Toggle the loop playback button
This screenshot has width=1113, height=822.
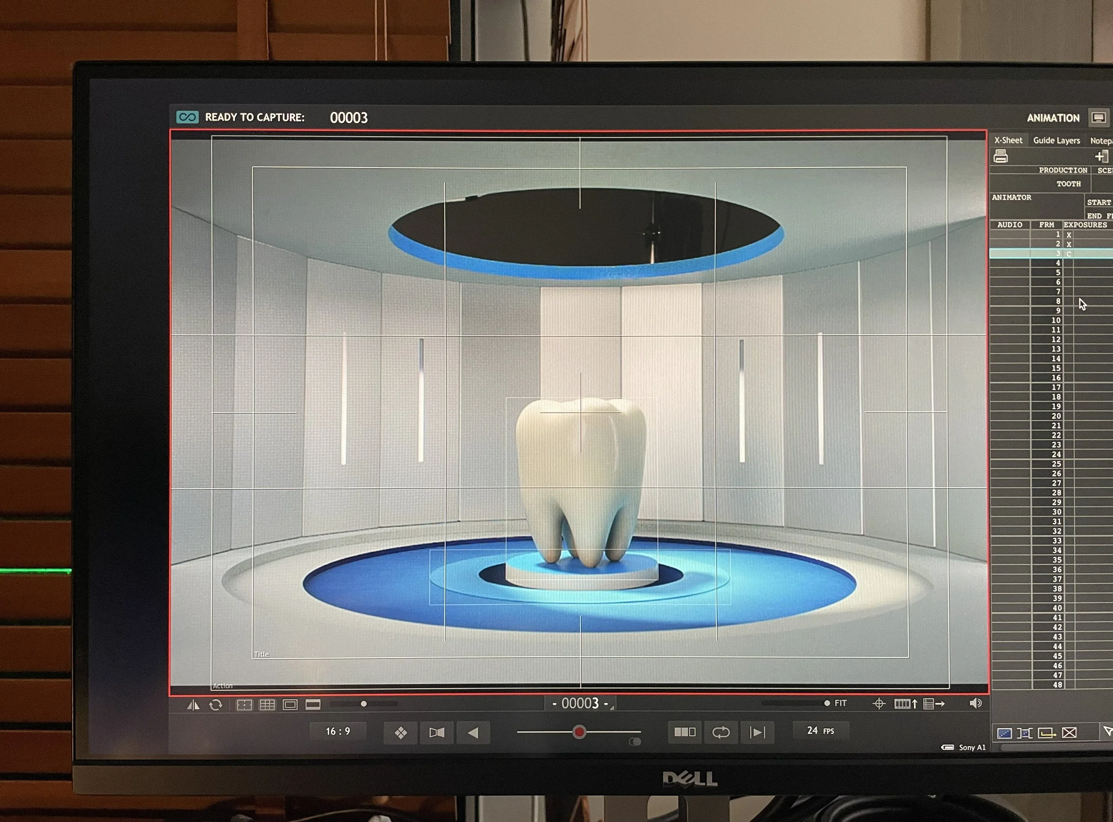tap(721, 732)
